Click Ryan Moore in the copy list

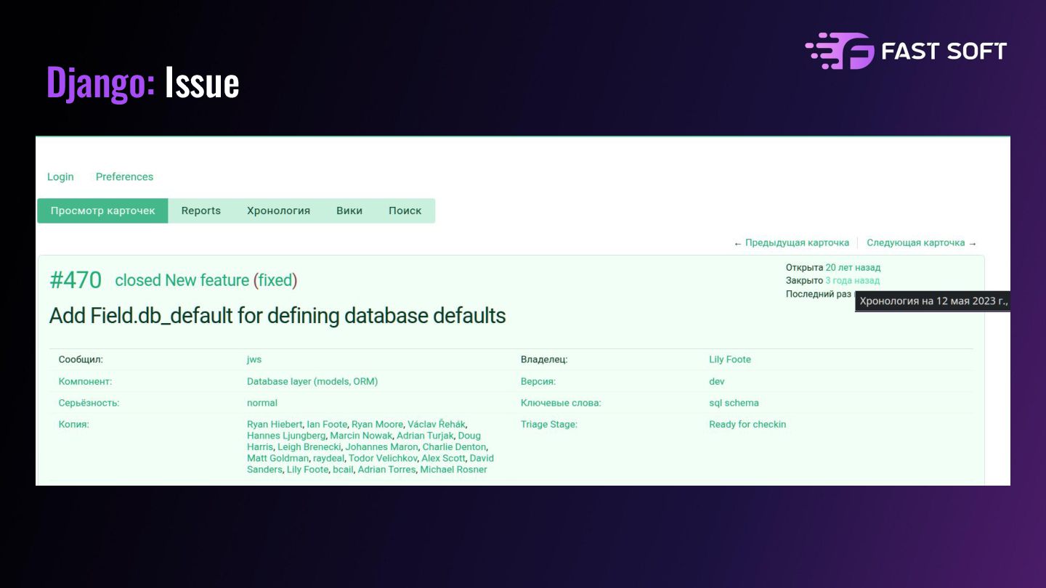[377, 424]
